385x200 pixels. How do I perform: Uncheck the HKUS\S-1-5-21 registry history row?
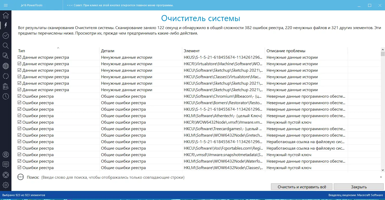click(20, 57)
